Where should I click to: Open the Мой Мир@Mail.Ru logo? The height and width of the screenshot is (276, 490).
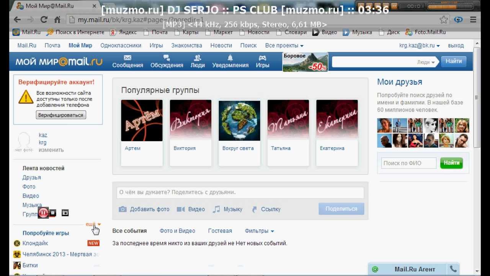[59, 61]
